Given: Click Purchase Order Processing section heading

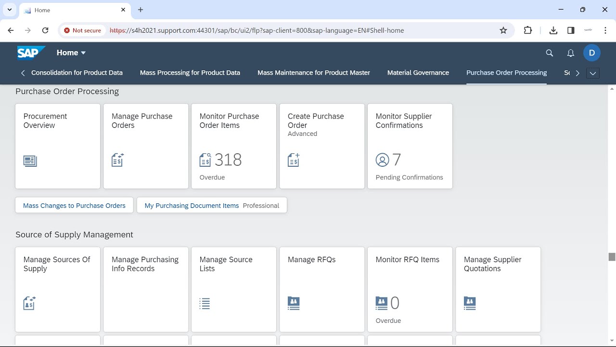Looking at the screenshot, I should [67, 91].
